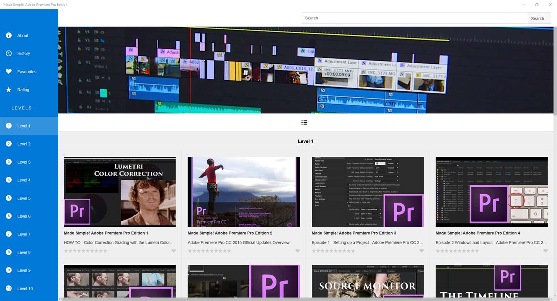The height and width of the screenshot is (301, 557).
Task: Minimize the application window
Action: tap(524, 5)
